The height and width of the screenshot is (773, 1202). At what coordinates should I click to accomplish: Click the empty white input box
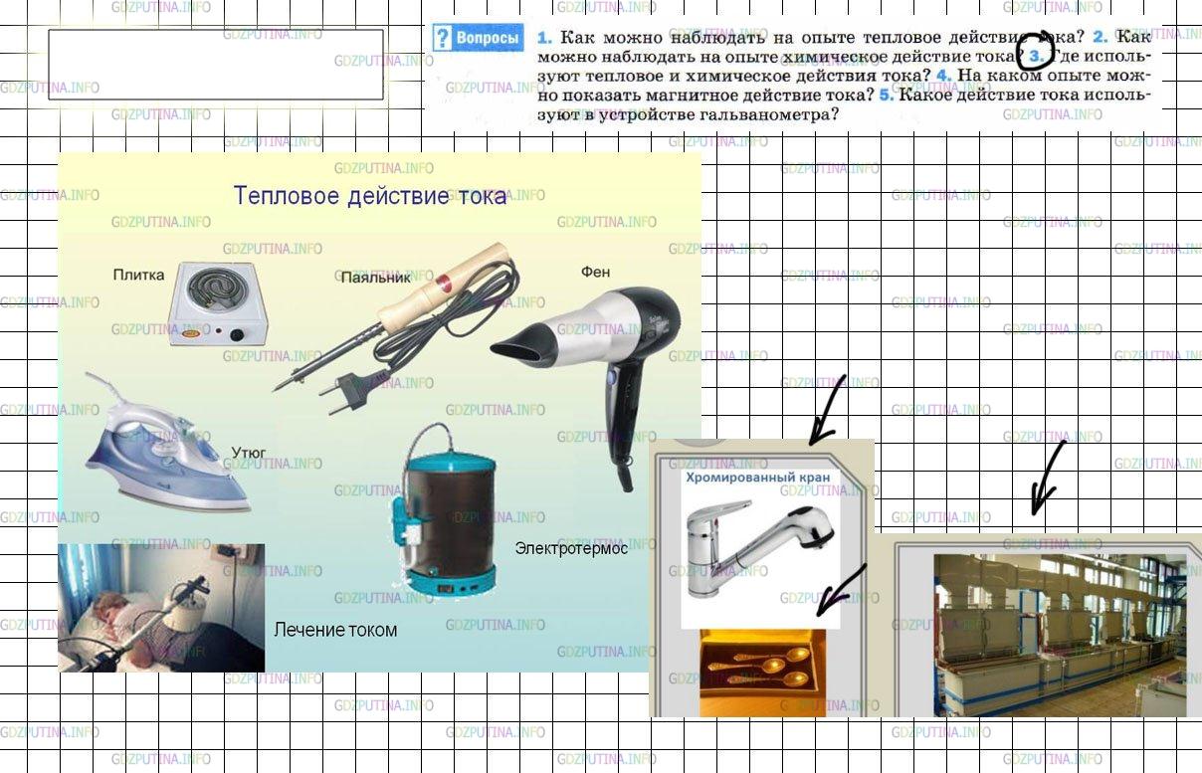(216, 65)
